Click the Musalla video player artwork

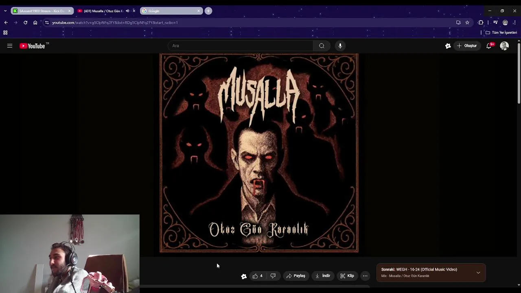click(259, 153)
